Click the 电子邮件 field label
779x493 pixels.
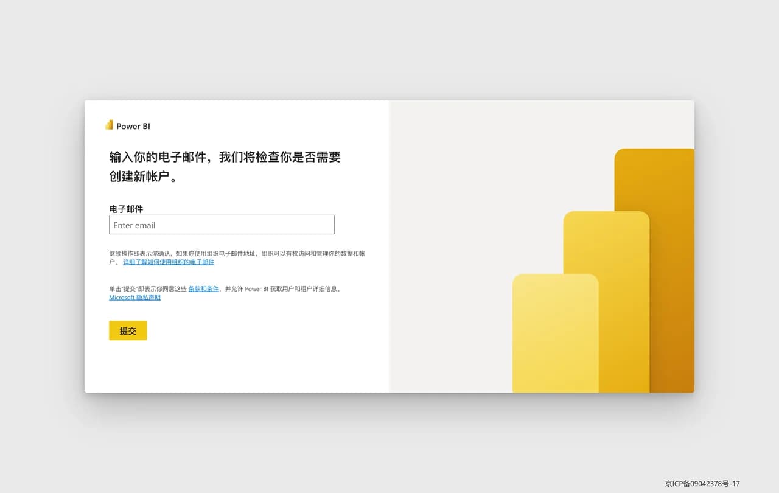(126, 209)
